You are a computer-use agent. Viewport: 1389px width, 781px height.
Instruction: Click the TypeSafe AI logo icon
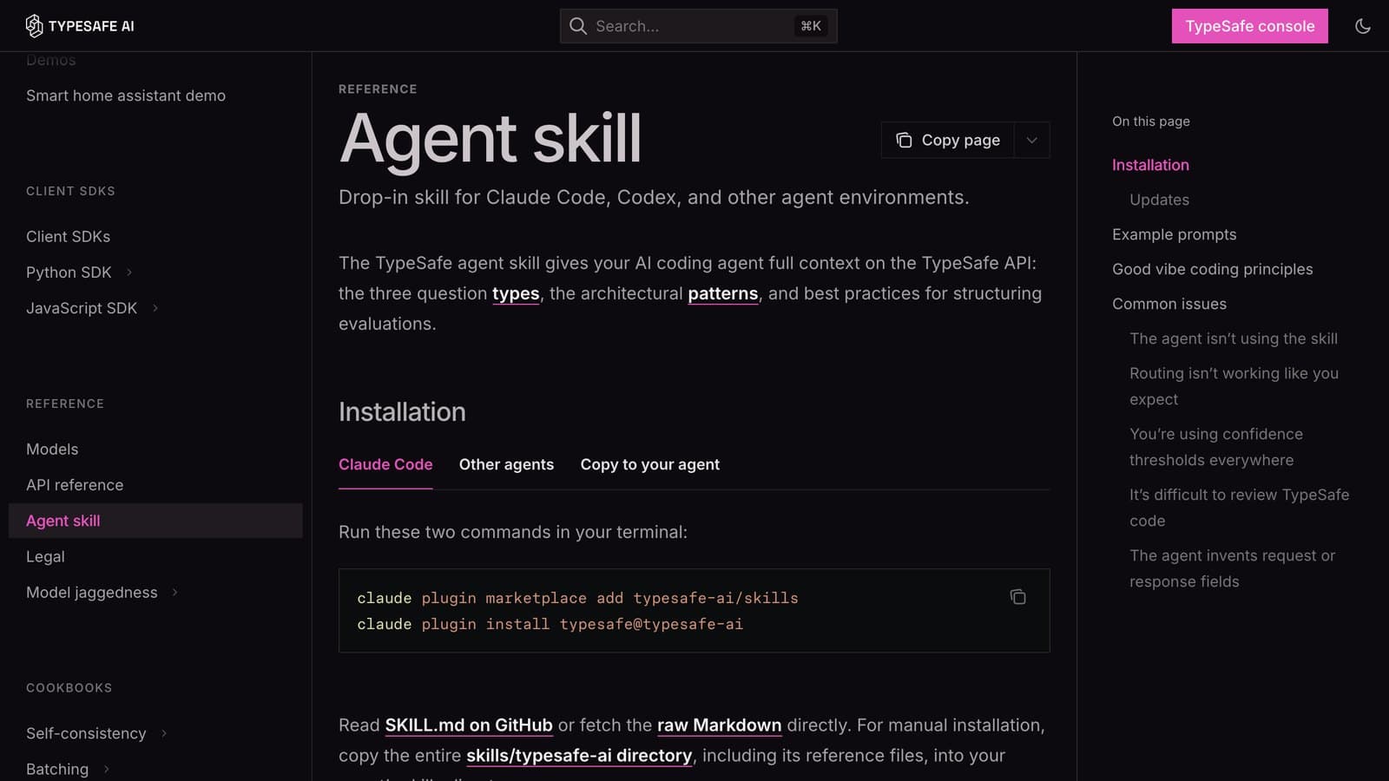pyautogui.click(x=34, y=26)
